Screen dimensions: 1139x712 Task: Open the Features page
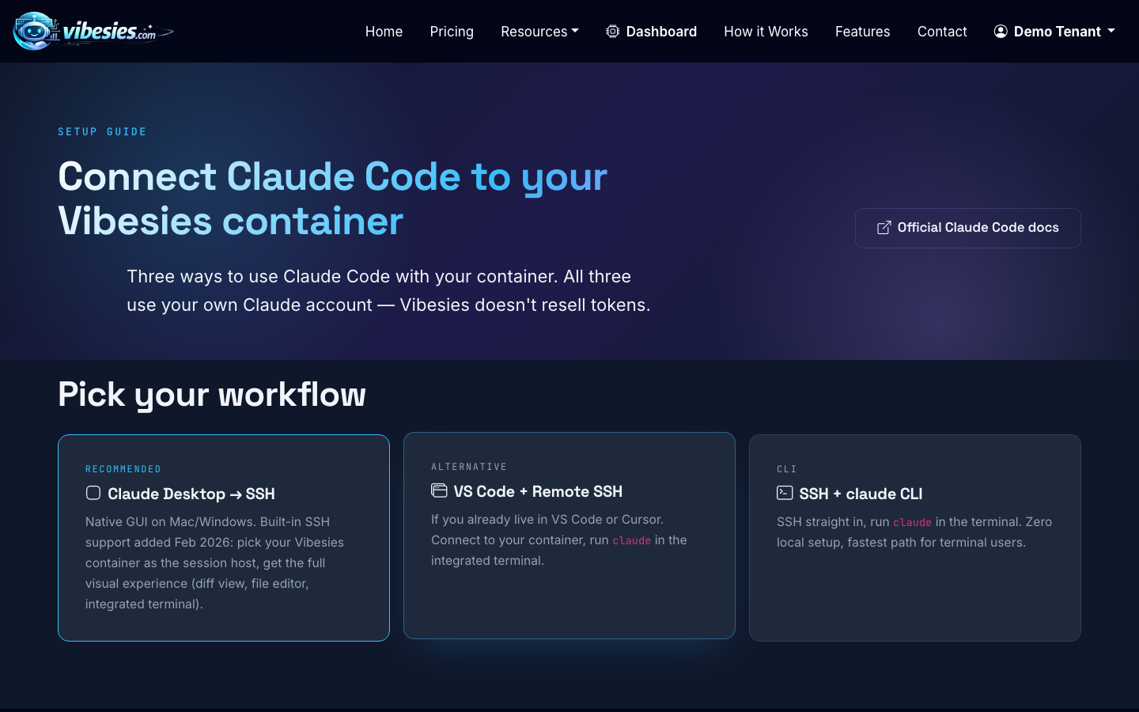pyautogui.click(x=862, y=32)
